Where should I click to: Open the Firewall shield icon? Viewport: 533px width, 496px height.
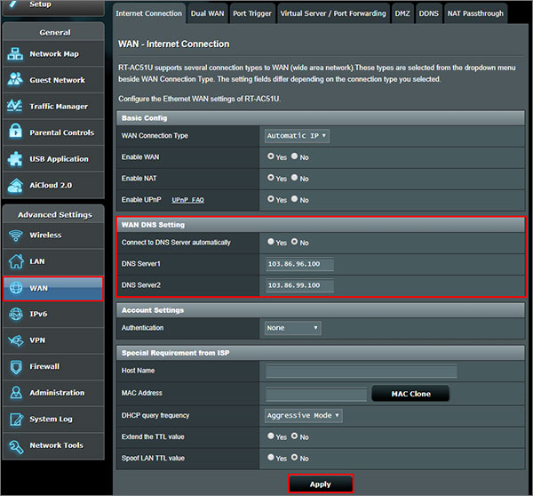tap(15, 366)
